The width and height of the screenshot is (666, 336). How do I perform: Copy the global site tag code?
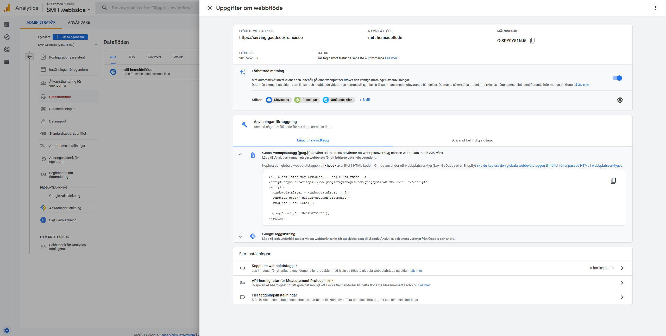[613, 181]
